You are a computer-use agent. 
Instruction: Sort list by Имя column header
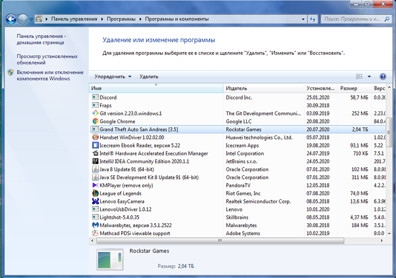pos(156,89)
